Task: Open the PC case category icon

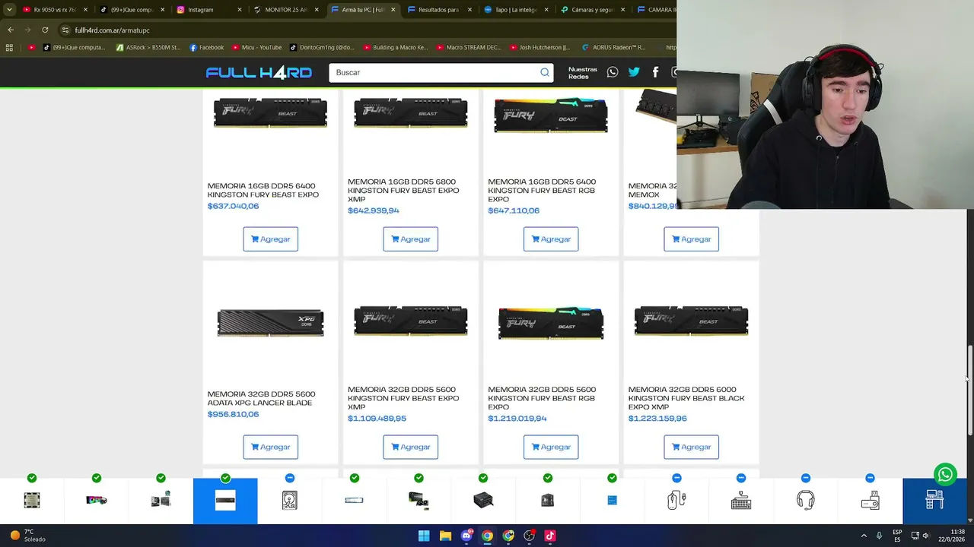Action: [548, 500]
